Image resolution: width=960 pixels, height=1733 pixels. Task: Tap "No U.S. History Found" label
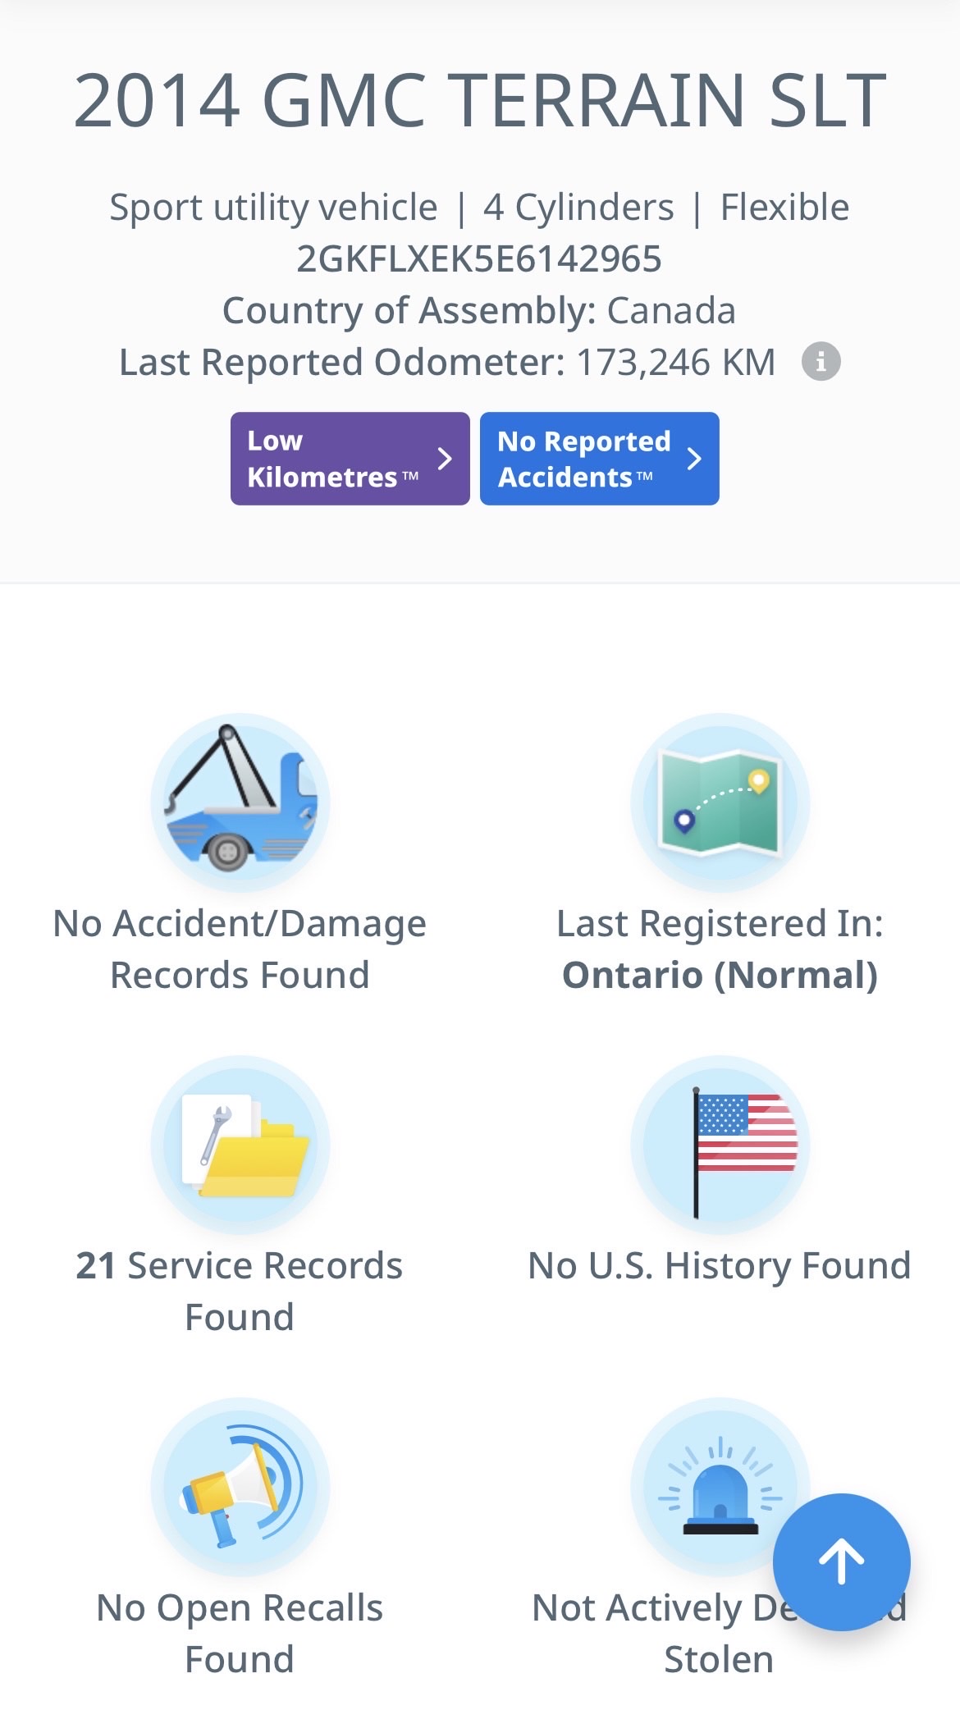(720, 1265)
